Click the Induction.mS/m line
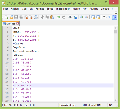The width and height of the screenshot is (120, 109). point(26,51)
